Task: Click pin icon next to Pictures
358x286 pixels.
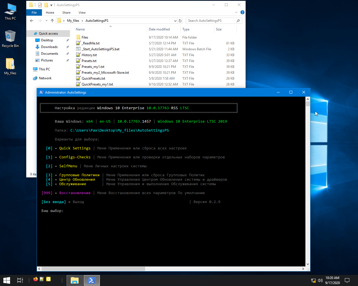Action: pos(67,60)
